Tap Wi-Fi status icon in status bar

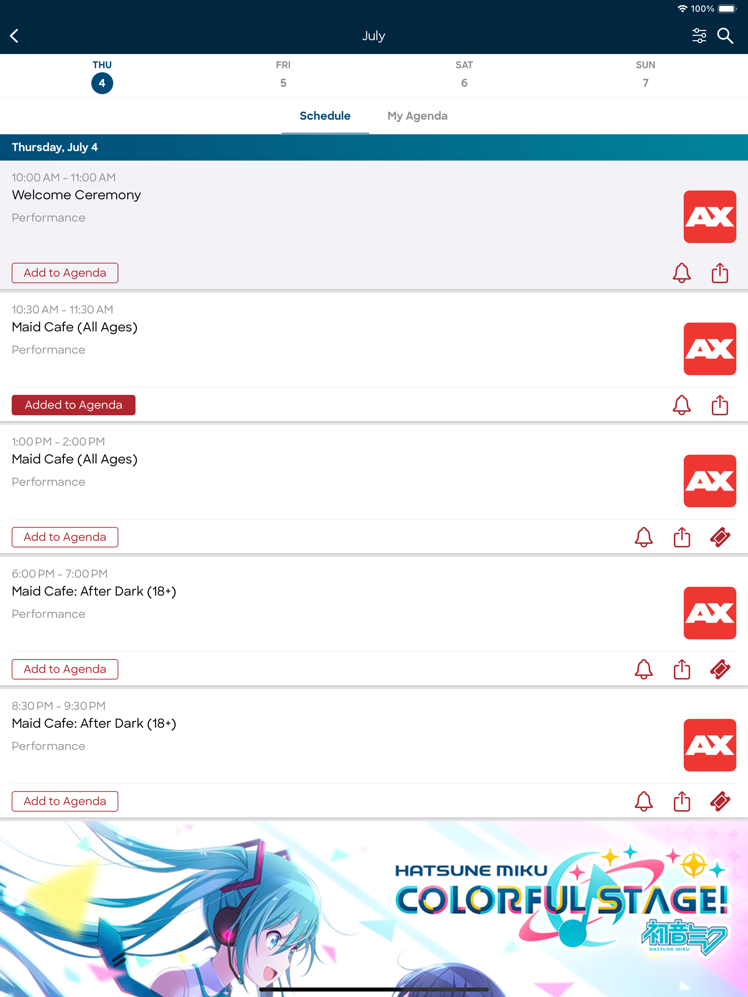point(682,8)
